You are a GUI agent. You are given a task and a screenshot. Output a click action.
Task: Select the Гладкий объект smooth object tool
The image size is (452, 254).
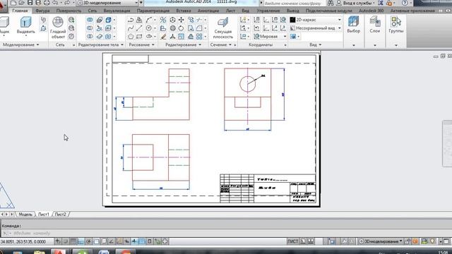pyautogui.click(x=58, y=28)
